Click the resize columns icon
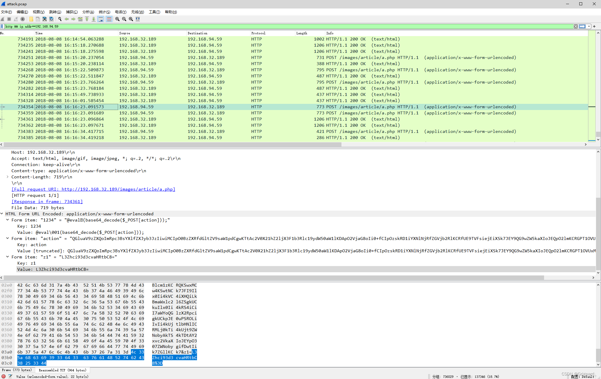The height and width of the screenshot is (379, 601). [x=138, y=19]
